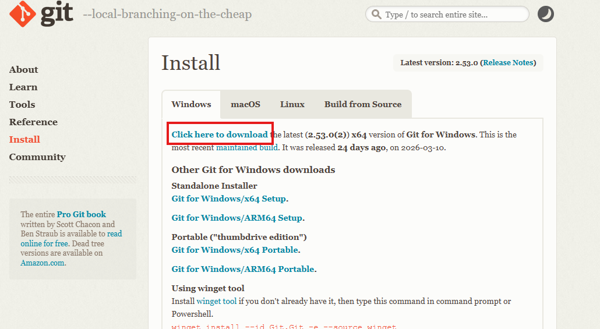Image resolution: width=600 pixels, height=329 pixels.
Task: Click the '--local-branching-on-the-cheap' tagline
Action: pyautogui.click(x=167, y=15)
